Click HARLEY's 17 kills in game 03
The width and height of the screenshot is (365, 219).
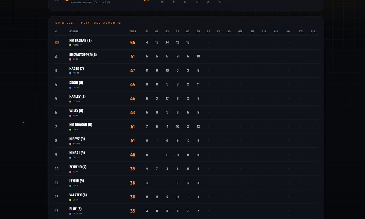(167, 99)
